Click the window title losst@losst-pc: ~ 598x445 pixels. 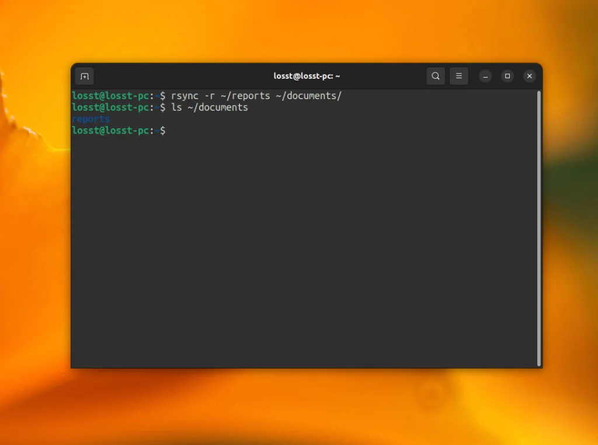tap(307, 76)
